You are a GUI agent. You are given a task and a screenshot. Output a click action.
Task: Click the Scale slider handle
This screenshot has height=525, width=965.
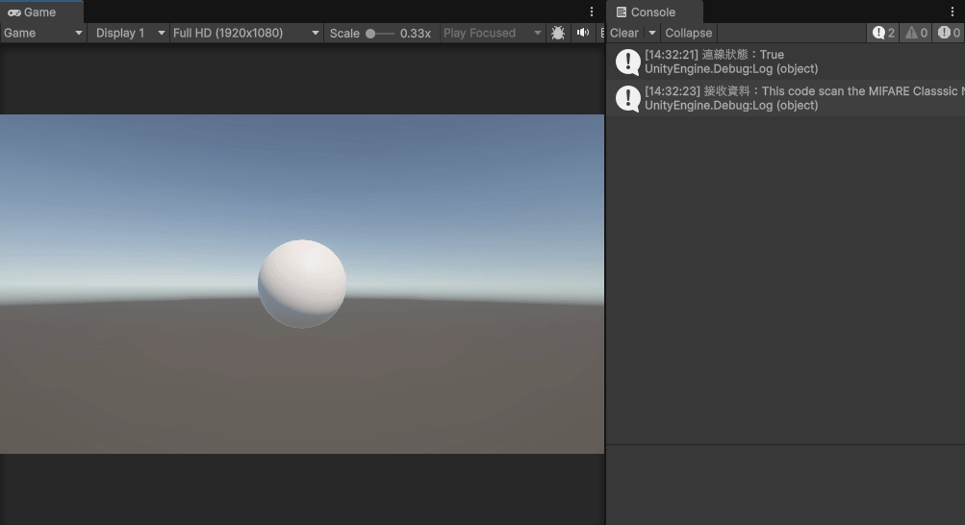(370, 33)
